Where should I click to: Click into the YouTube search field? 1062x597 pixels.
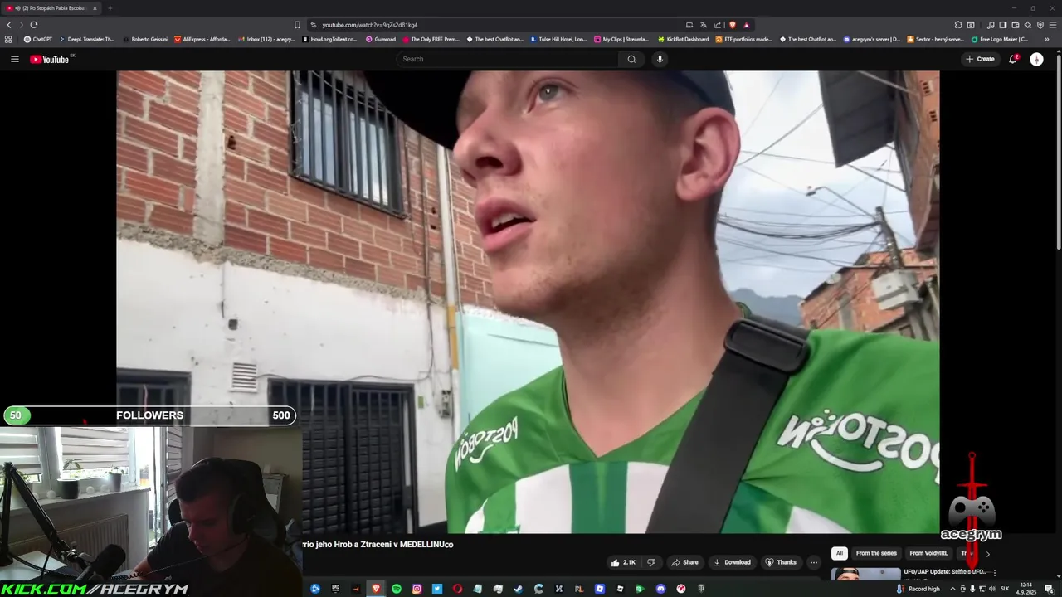pyautogui.click(x=508, y=59)
